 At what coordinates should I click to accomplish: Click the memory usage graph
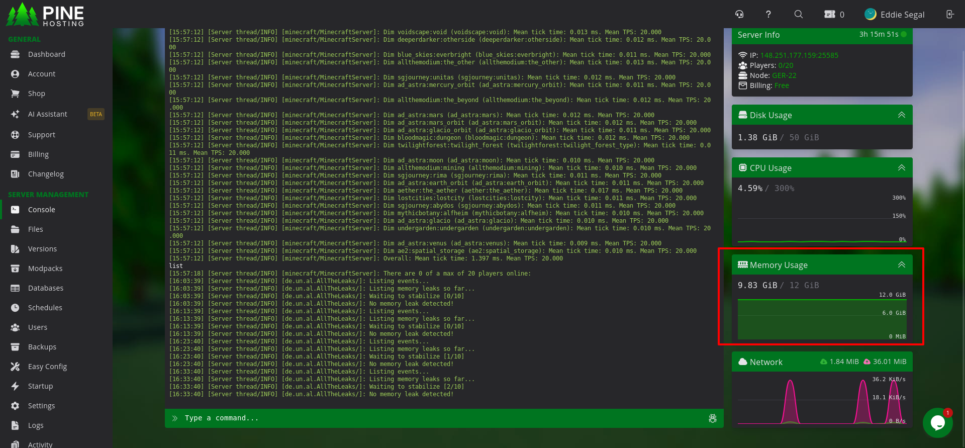click(822, 316)
